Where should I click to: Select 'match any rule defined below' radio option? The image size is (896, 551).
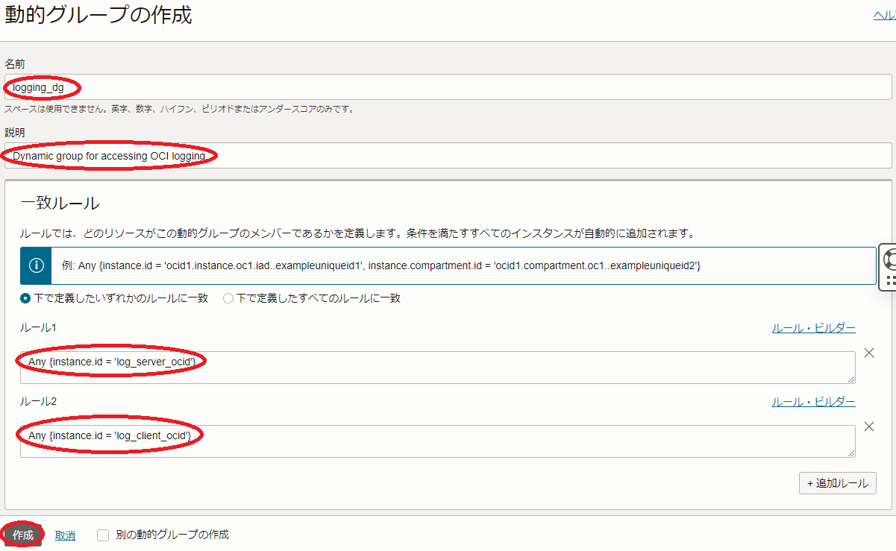pos(25,298)
